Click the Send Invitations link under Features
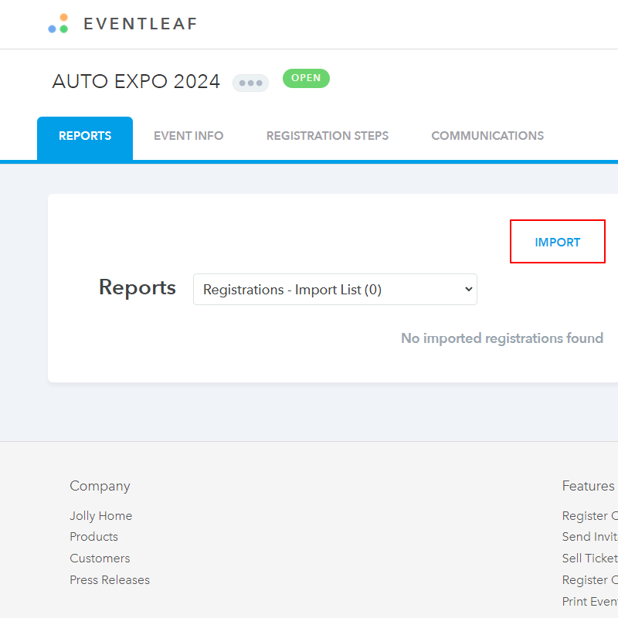This screenshot has height=618, width=618. [x=590, y=537]
